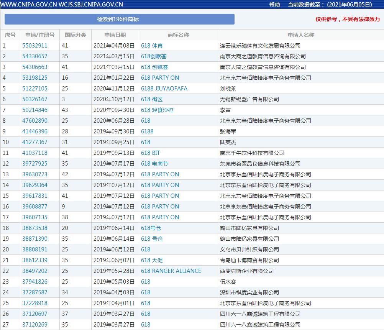
Task: Click the 申请日期 column header
Action: pos(114,34)
